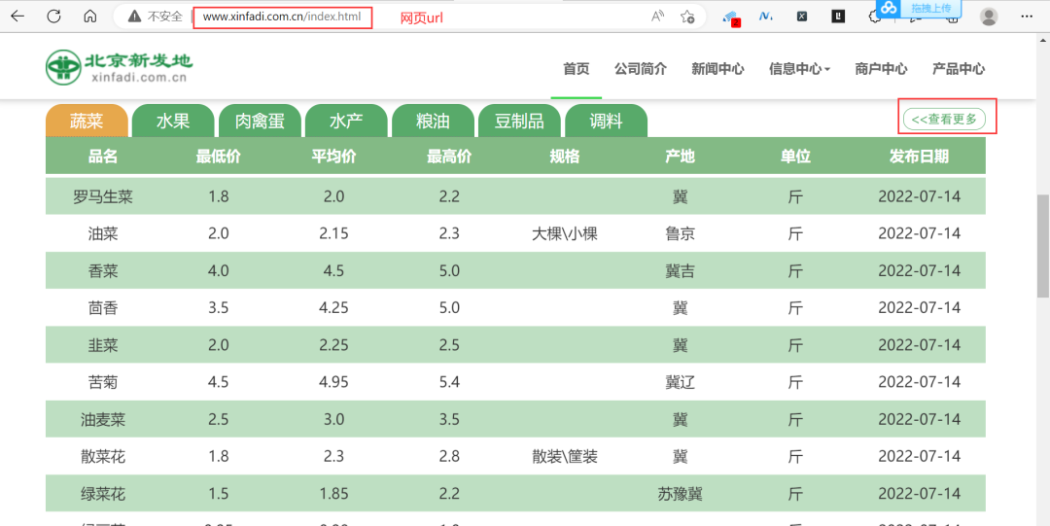The height and width of the screenshot is (526, 1050).
Task: Select the 油菜 row name
Action: pyautogui.click(x=103, y=234)
